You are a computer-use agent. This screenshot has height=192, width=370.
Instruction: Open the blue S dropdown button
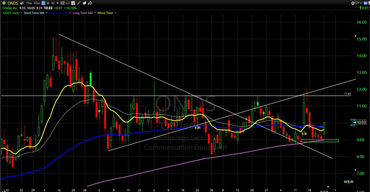pyautogui.click(x=365, y=3)
